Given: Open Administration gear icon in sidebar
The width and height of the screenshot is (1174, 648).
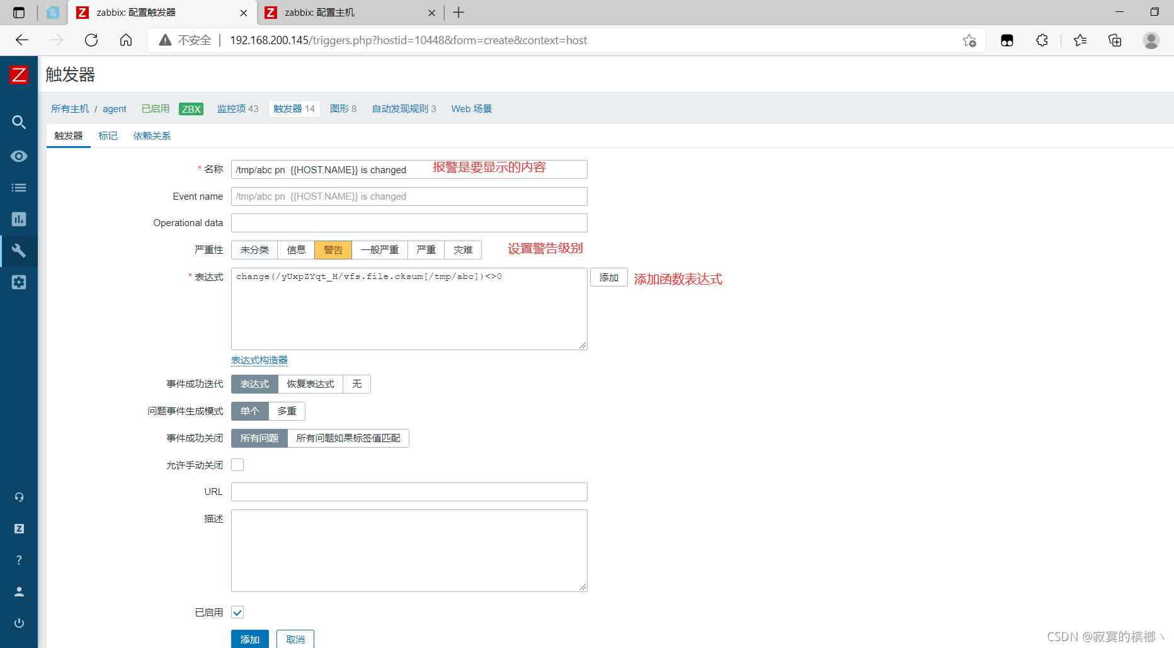Looking at the screenshot, I should click(x=19, y=282).
